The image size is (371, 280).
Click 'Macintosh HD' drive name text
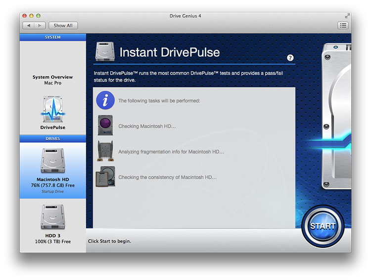53,180
